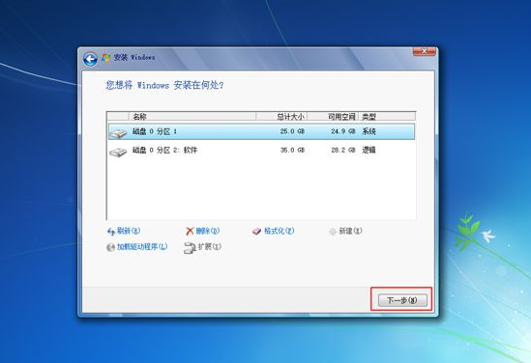Refresh the list via 刷新(R) link
Screen dimensions: 531x363
point(129,231)
